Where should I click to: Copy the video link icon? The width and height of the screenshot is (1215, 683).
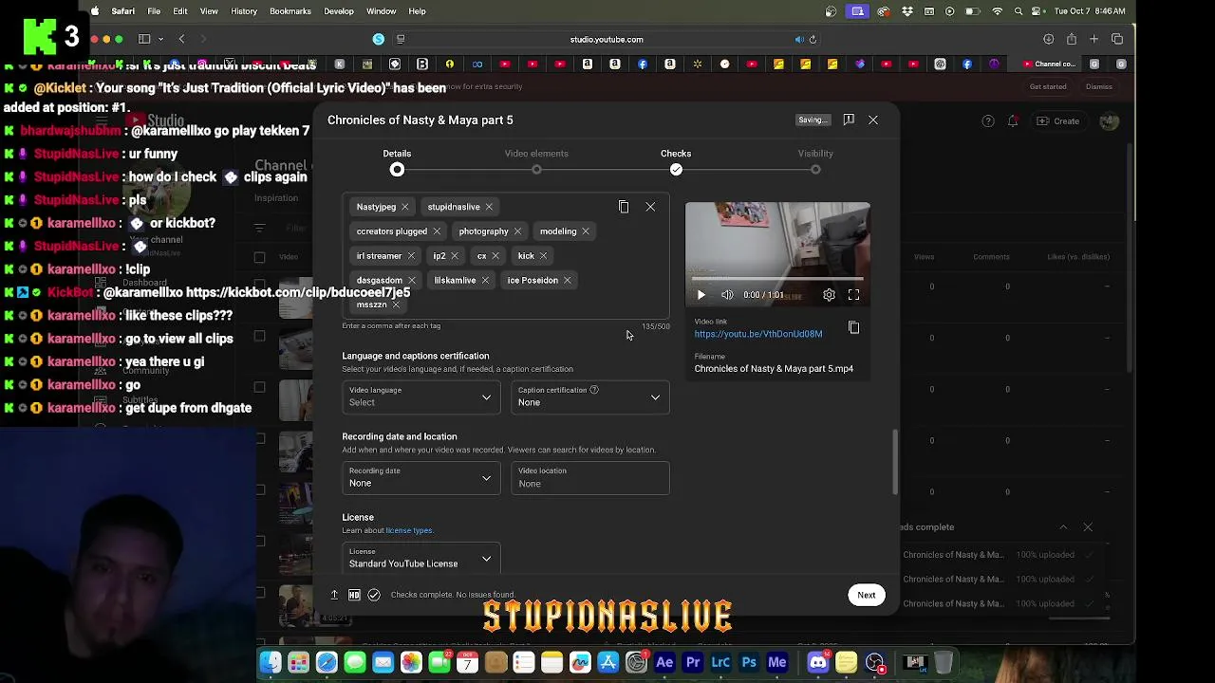click(x=853, y=328)
